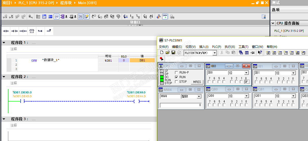Open IB0 format dropdown
The image size is (308, 141).
[246, 73]
